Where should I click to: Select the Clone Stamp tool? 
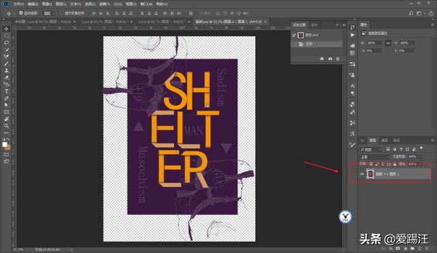(x=6, y=70)
